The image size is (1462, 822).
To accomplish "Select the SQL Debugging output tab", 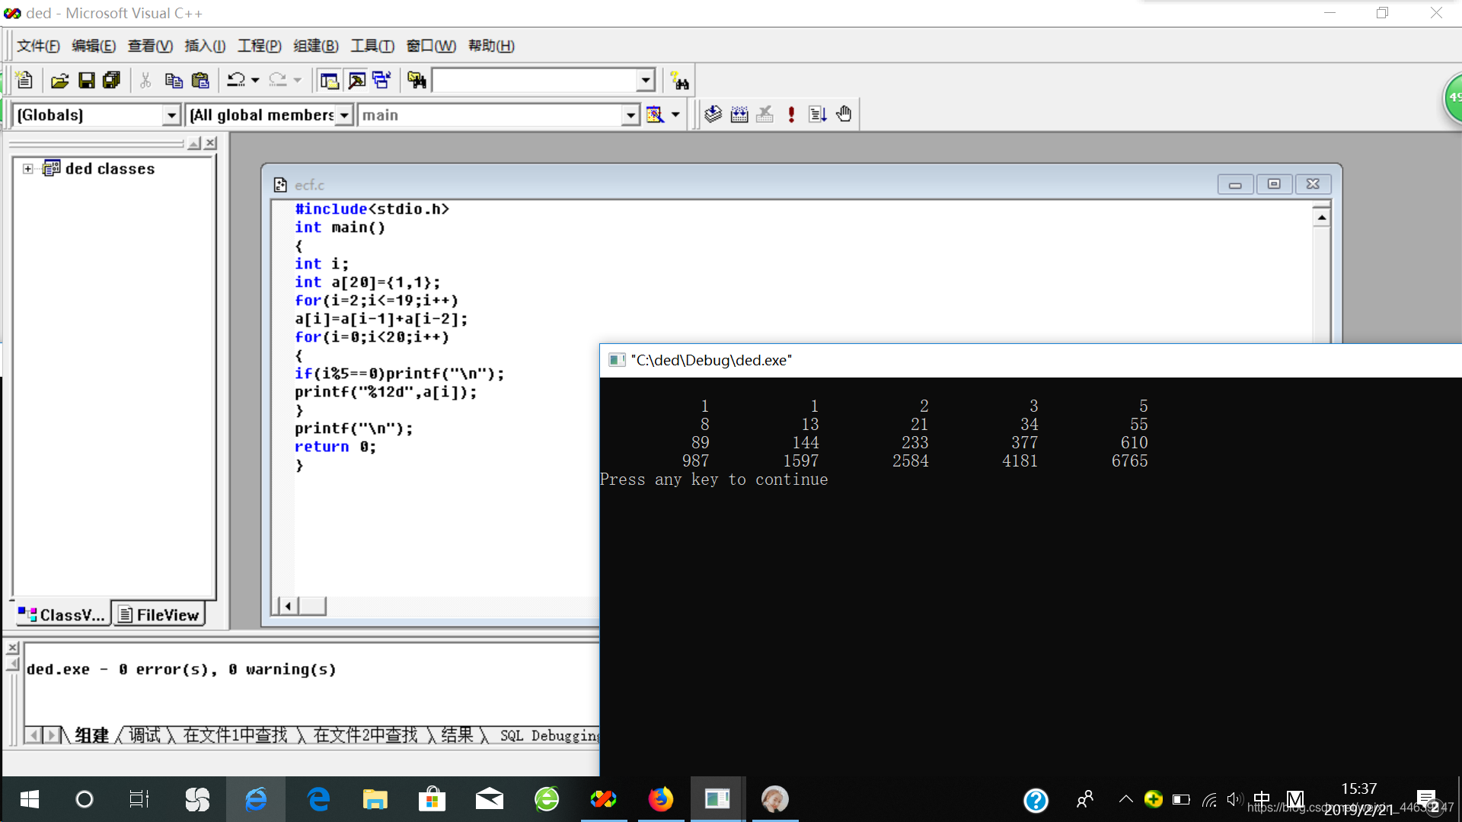I will click(550, 735).
